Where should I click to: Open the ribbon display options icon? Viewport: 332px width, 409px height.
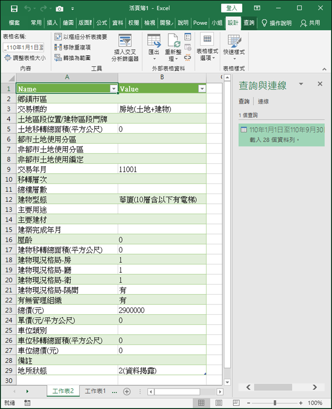point(257,8)
